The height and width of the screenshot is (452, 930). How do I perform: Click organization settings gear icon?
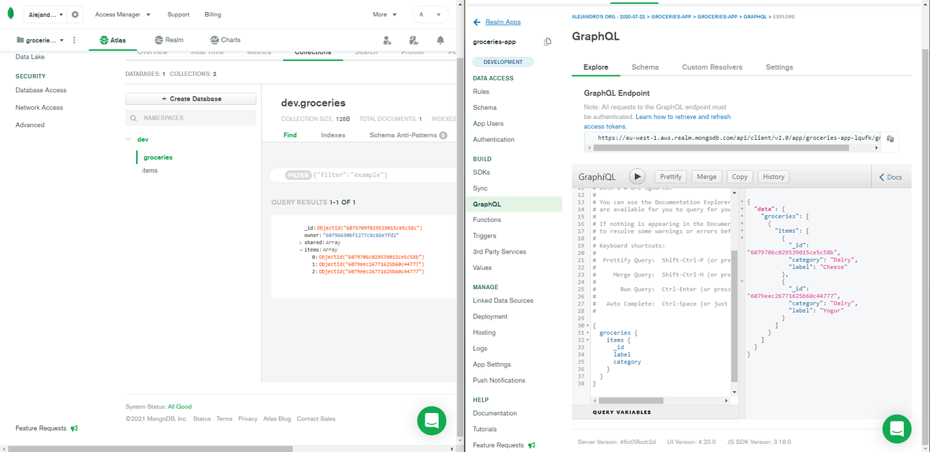[75, 14]
